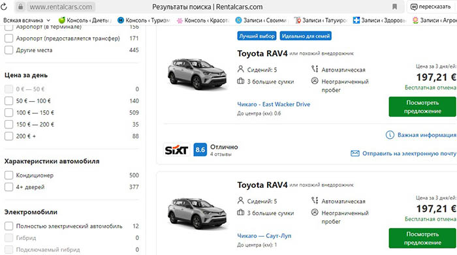Click Посмотреть предложение for Саут-Луп car
The width and height of the screenshot is (457, 255).
[422, 239]
